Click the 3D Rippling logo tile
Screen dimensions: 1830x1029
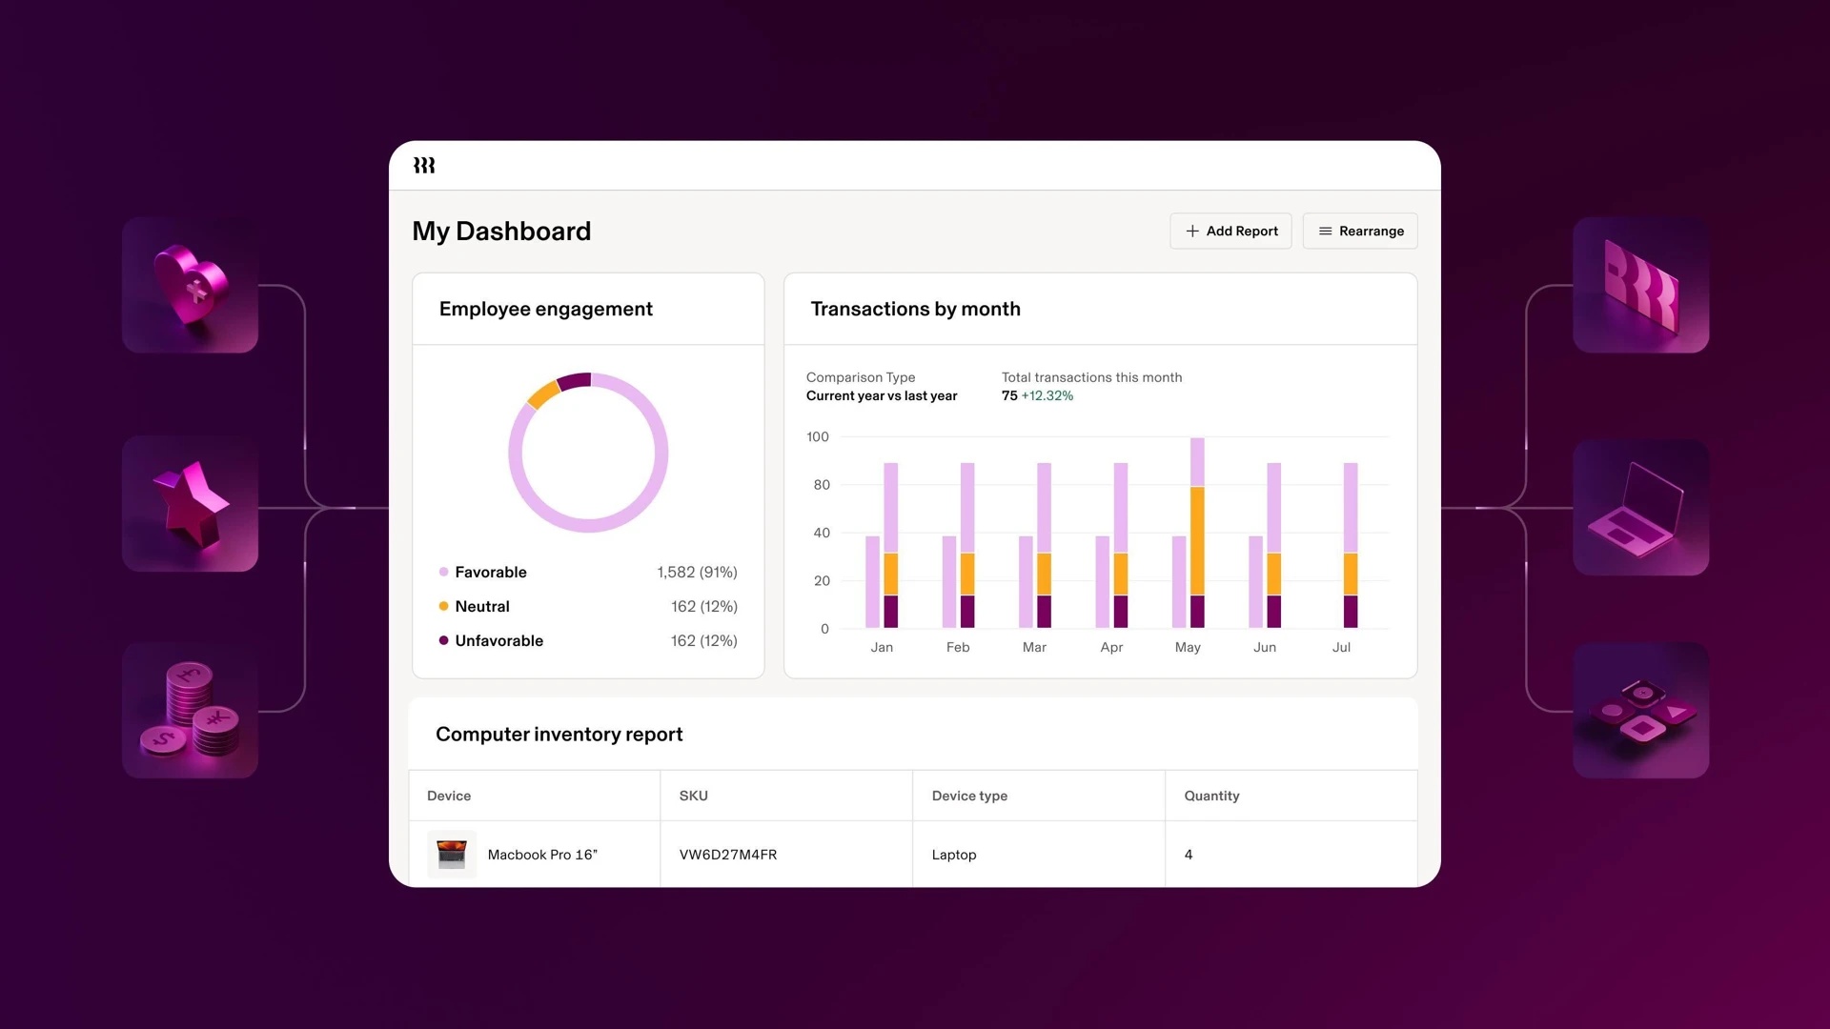pos(1640,285)
